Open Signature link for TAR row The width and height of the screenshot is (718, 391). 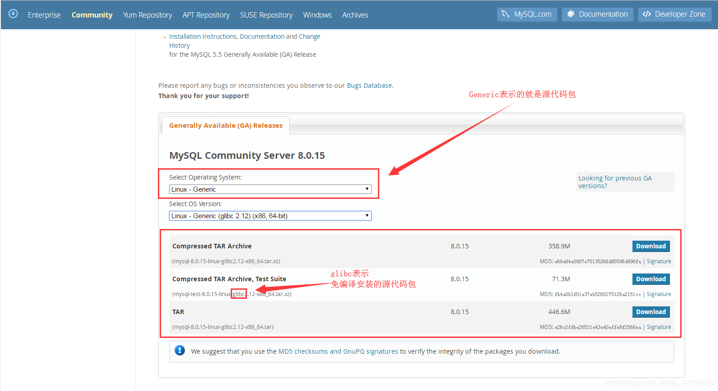pyautogui.click(x=659, y=327)
